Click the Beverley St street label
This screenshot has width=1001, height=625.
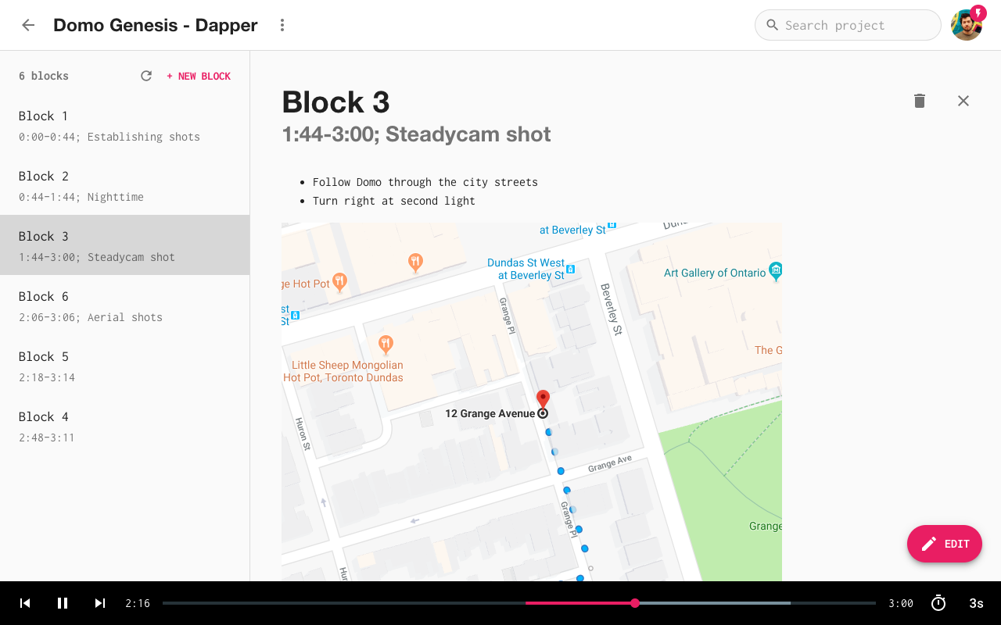(x=612, y=309)
